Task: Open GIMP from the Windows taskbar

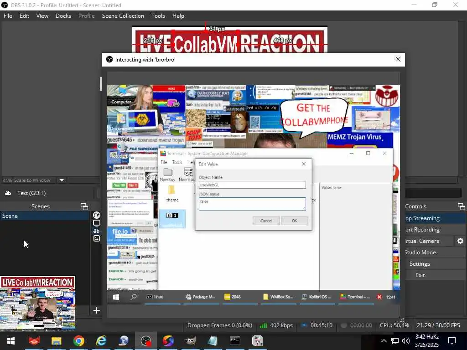Action: click(x=190, y=341)
